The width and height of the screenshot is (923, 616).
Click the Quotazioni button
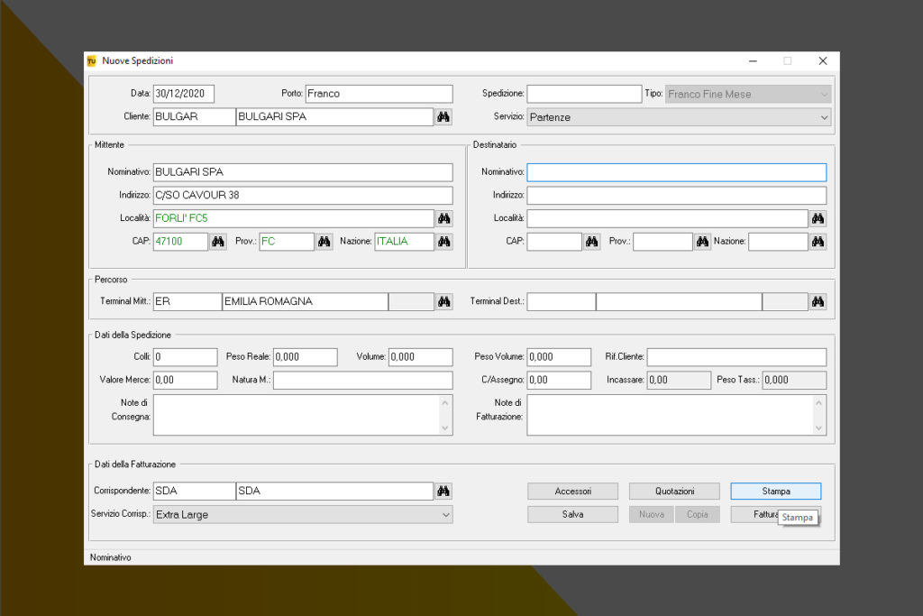tap(674, 492)
